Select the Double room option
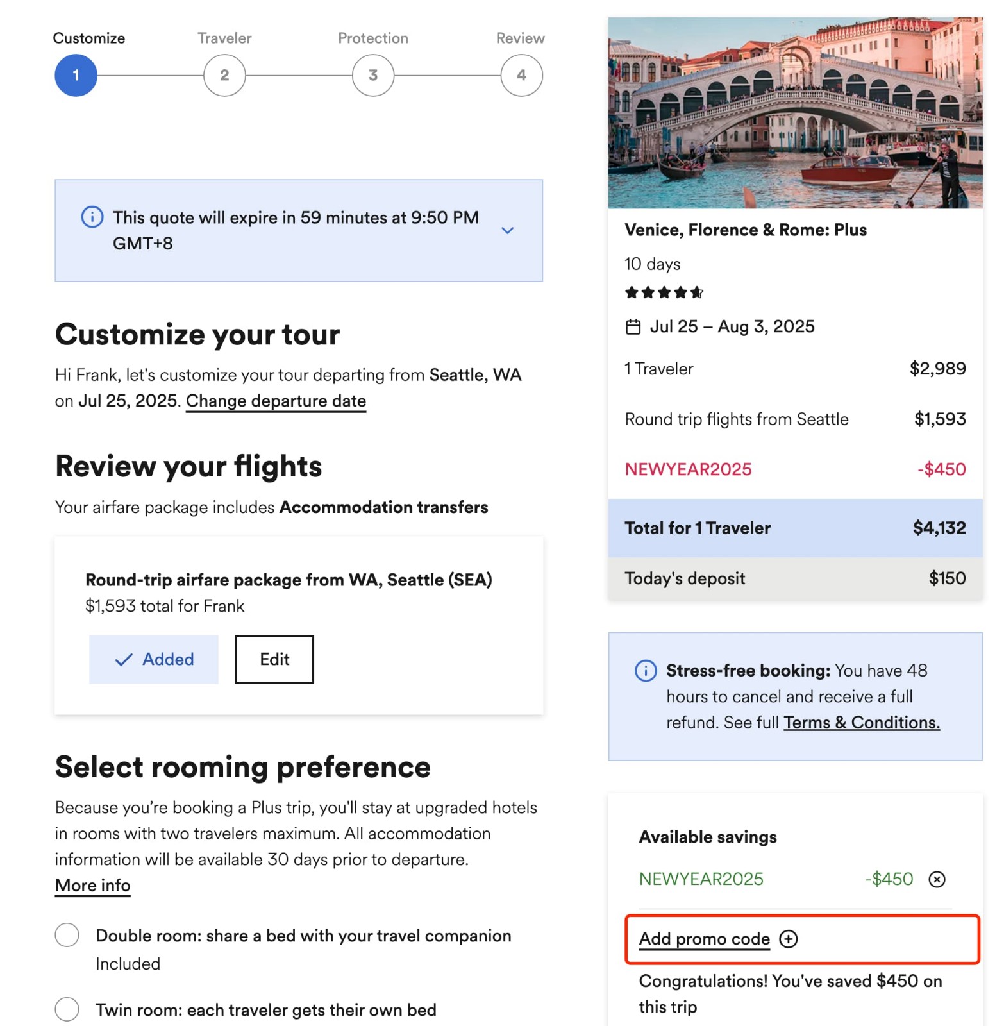This screenshot has height=1026, width=1004. tap(67, 936)
